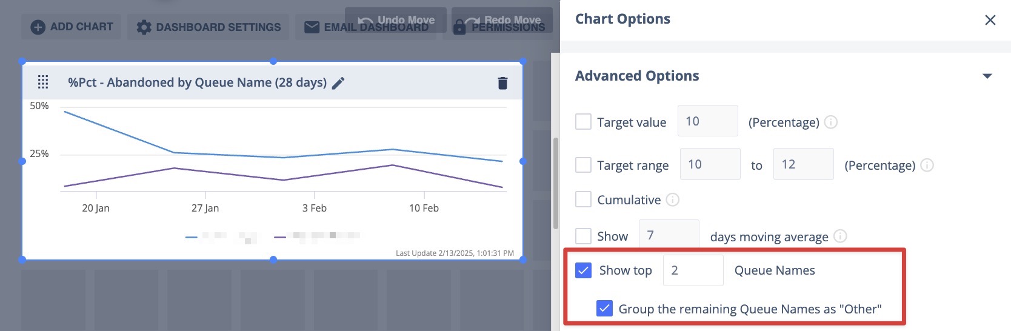Close the Chart Options panel
Viewport: 1011px width, 331px height.
tap(990, 20)
